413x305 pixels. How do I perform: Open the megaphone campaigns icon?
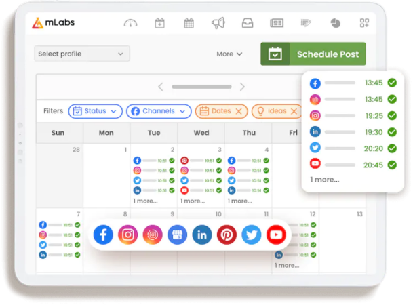tap(218, 23)
